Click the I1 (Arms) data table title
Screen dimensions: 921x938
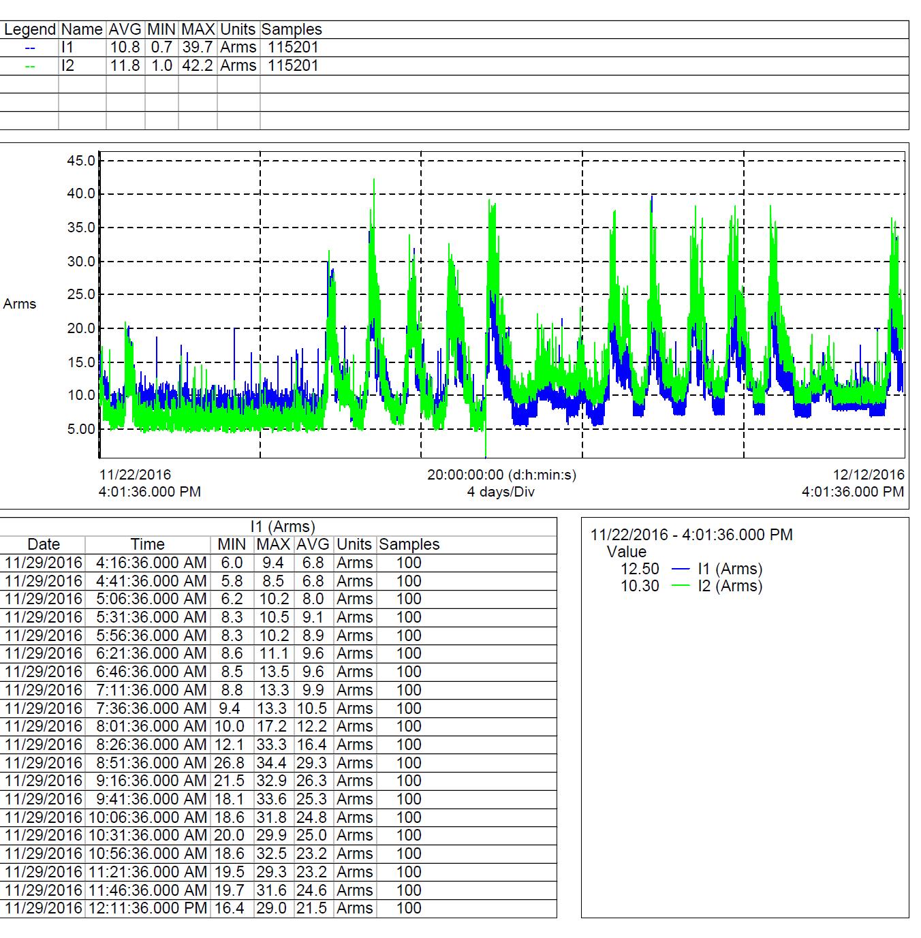coord(283,527)
